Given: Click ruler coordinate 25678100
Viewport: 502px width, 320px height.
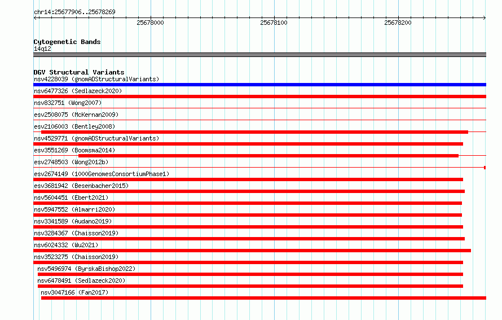Looking at the screenshot, I should (x=274, y=23).
